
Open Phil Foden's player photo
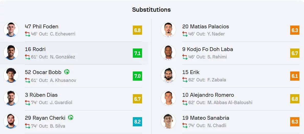[11, 30]
